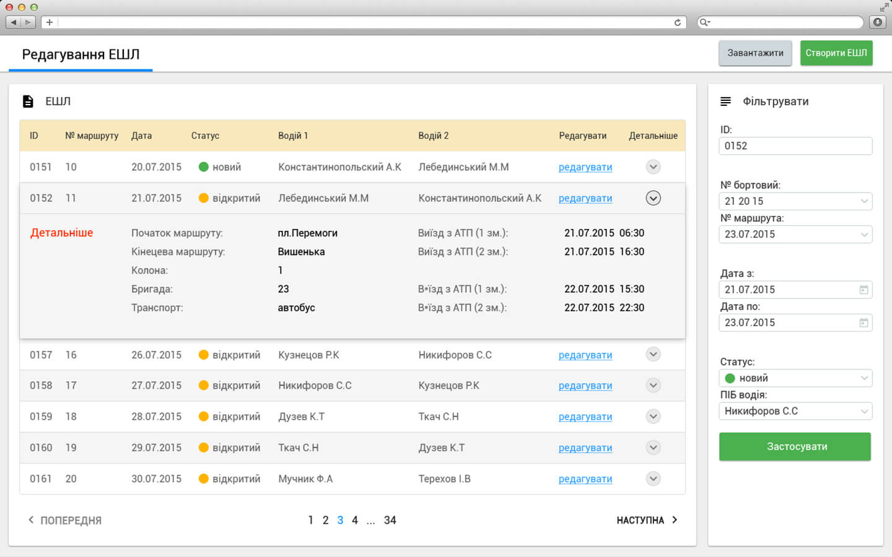Click the downloads icon at browser top right

click(x=878, y=22)
